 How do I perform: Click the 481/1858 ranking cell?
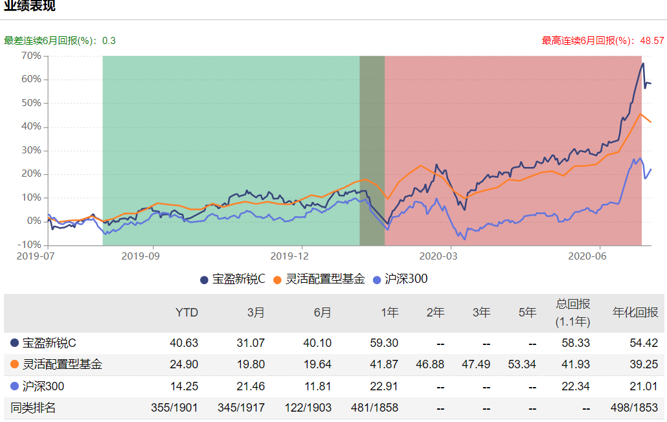pyautogui.click(x=375, y=408)
